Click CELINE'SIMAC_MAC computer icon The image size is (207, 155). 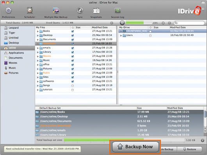[124, 31]
